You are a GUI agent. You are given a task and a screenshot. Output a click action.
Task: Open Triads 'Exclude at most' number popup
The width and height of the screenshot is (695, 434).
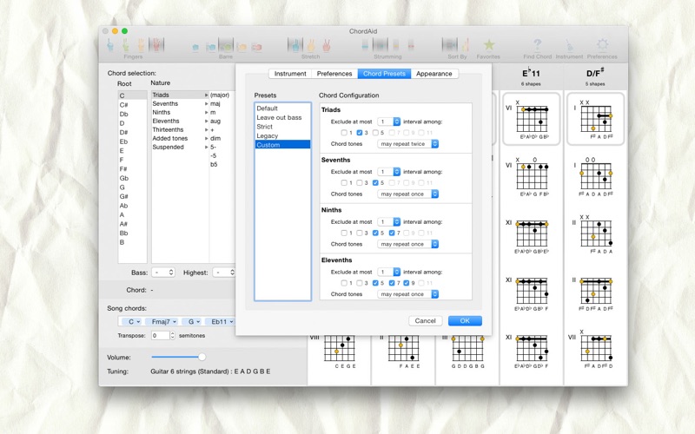coord(388,122)
